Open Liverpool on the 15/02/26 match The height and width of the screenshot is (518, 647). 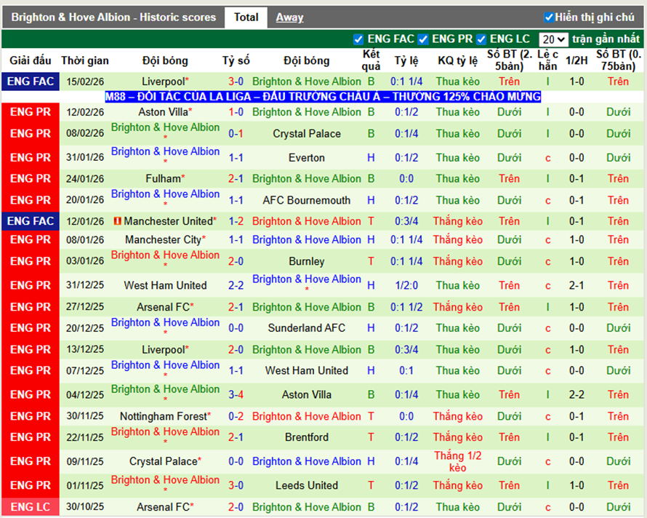[x=165, y=81]
